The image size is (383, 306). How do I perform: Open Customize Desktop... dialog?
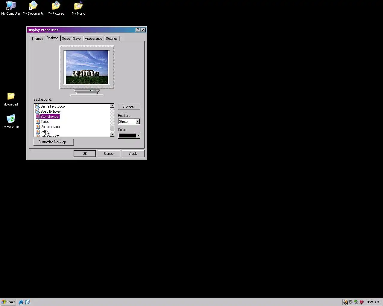coord(54,142)
